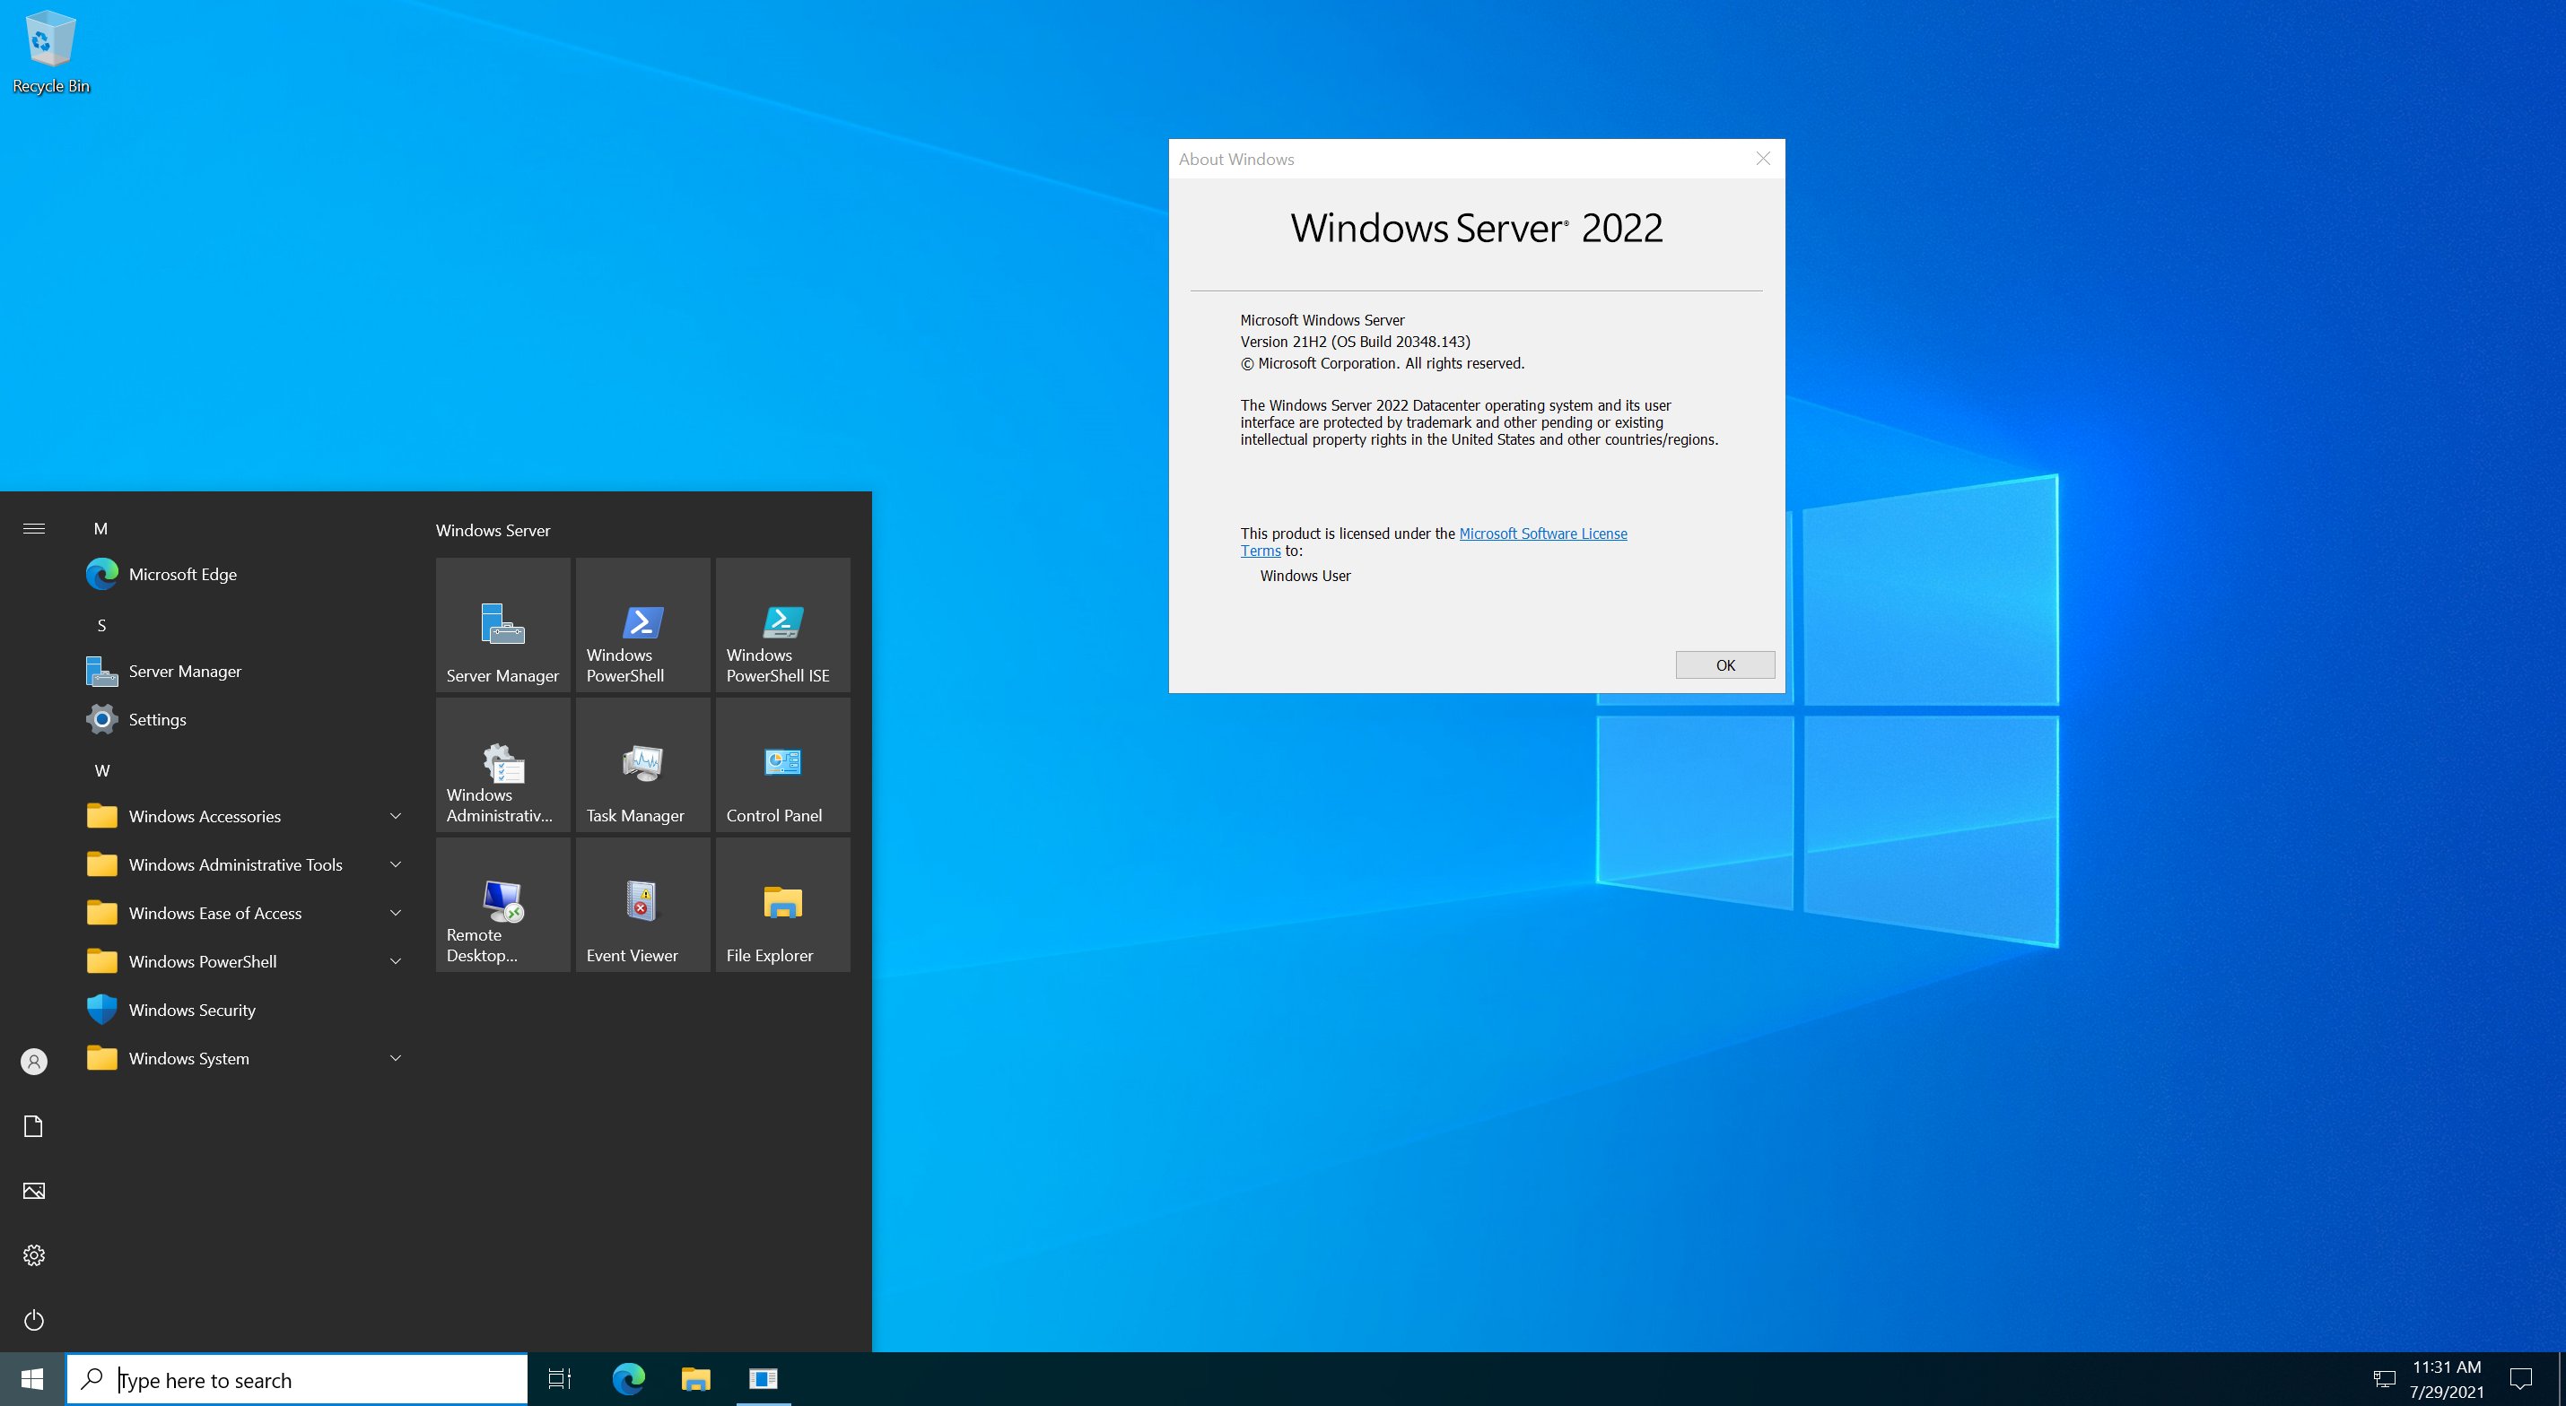This screenshot has height=1406, width=2566.
Task: Launch Microsoft Edge from the taskbar
Action: point(625,1379)
